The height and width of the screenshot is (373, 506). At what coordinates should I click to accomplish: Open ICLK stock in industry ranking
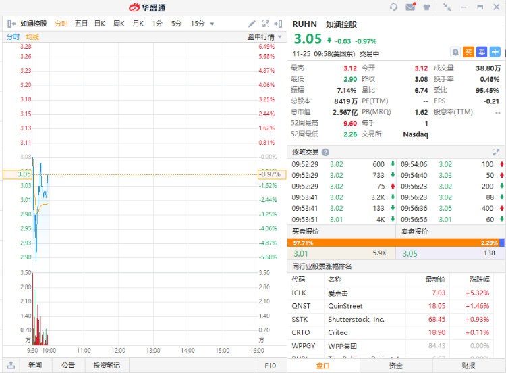[298, 293]
